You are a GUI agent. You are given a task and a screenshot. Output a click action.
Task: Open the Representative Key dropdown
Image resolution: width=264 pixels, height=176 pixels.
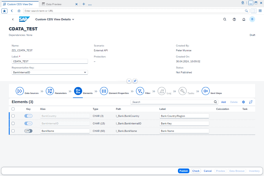[x=85, y=72]
